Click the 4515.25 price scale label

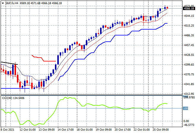[189, 26]
